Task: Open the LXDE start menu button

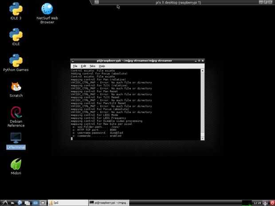Action: pyautogui.click(x=4, y=203)
